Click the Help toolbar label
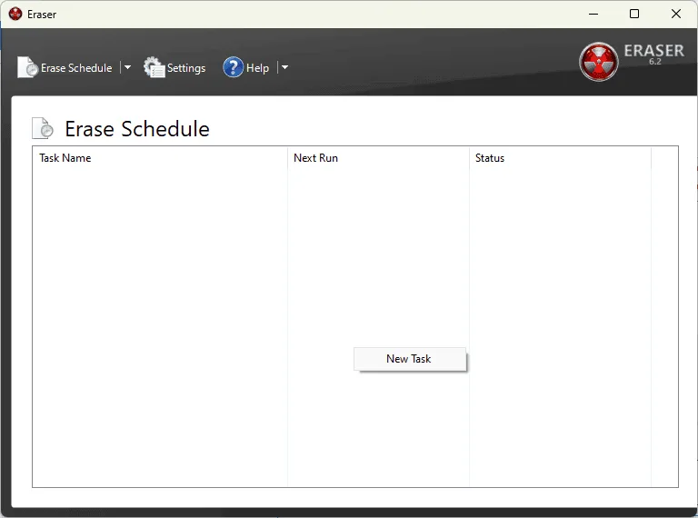The image size is (698, 518). 258,68
